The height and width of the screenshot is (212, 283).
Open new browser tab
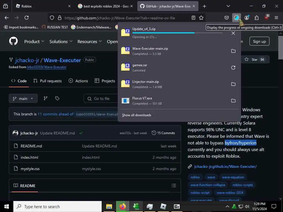click(204, 6)
